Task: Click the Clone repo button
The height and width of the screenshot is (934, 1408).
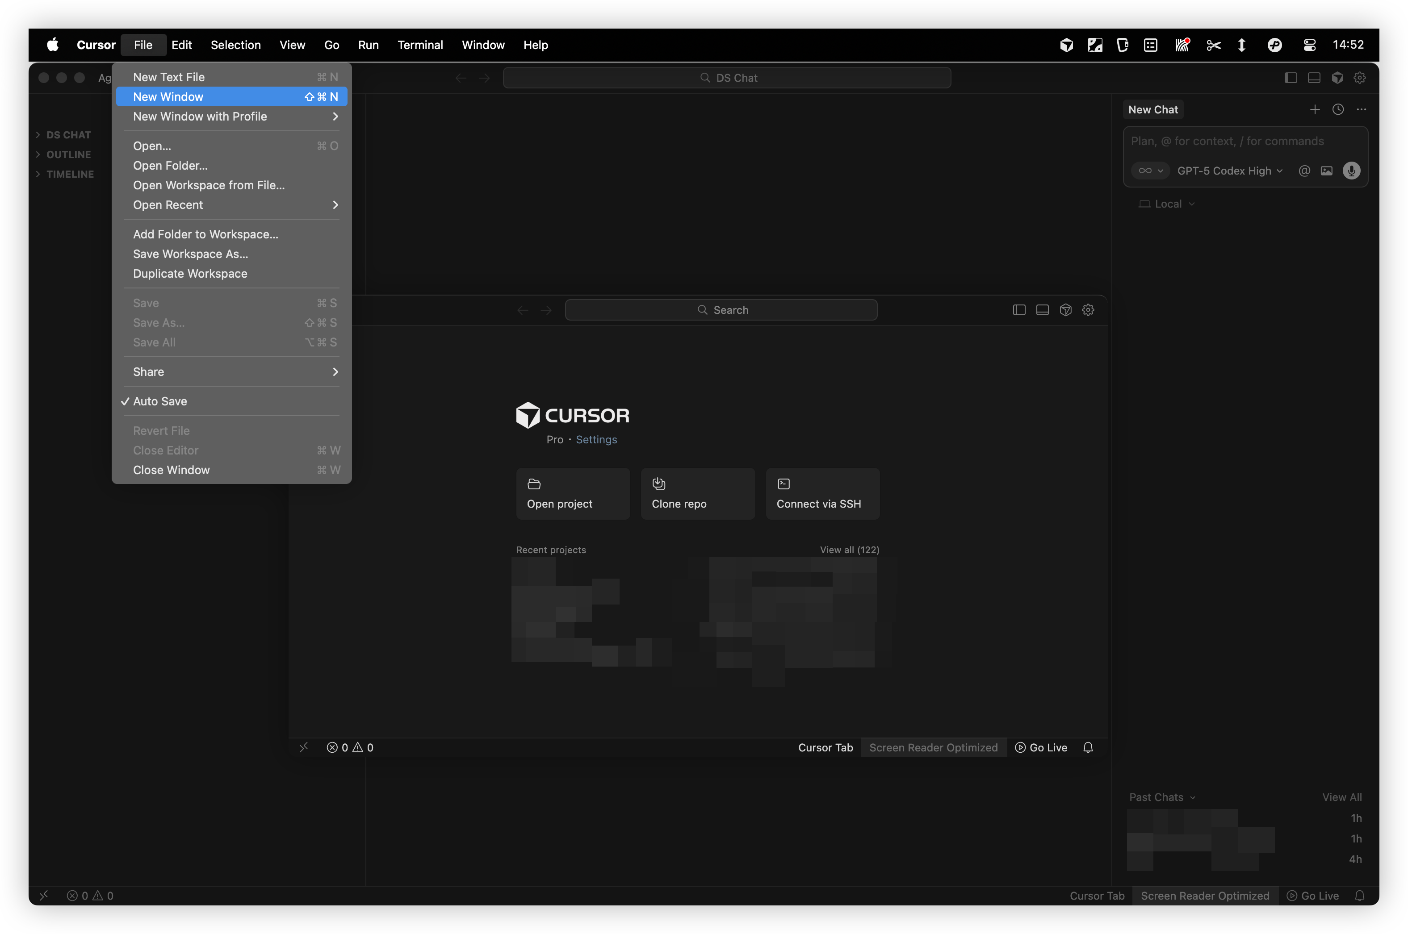Action: pyautogui.click(x=698, y=494)
